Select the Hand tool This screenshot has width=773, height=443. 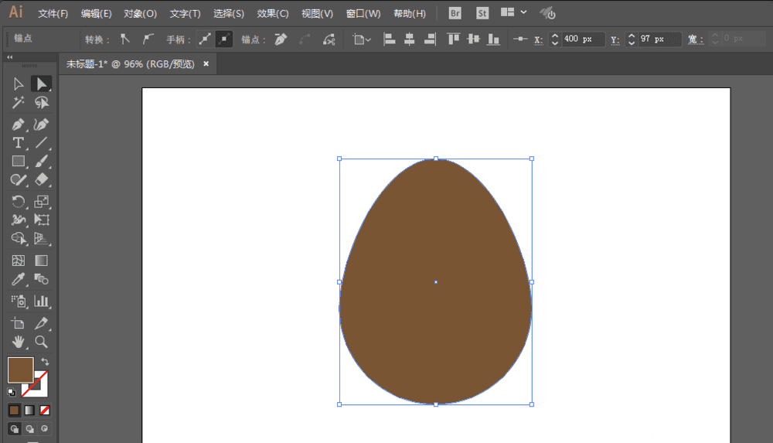pos(18,341)
